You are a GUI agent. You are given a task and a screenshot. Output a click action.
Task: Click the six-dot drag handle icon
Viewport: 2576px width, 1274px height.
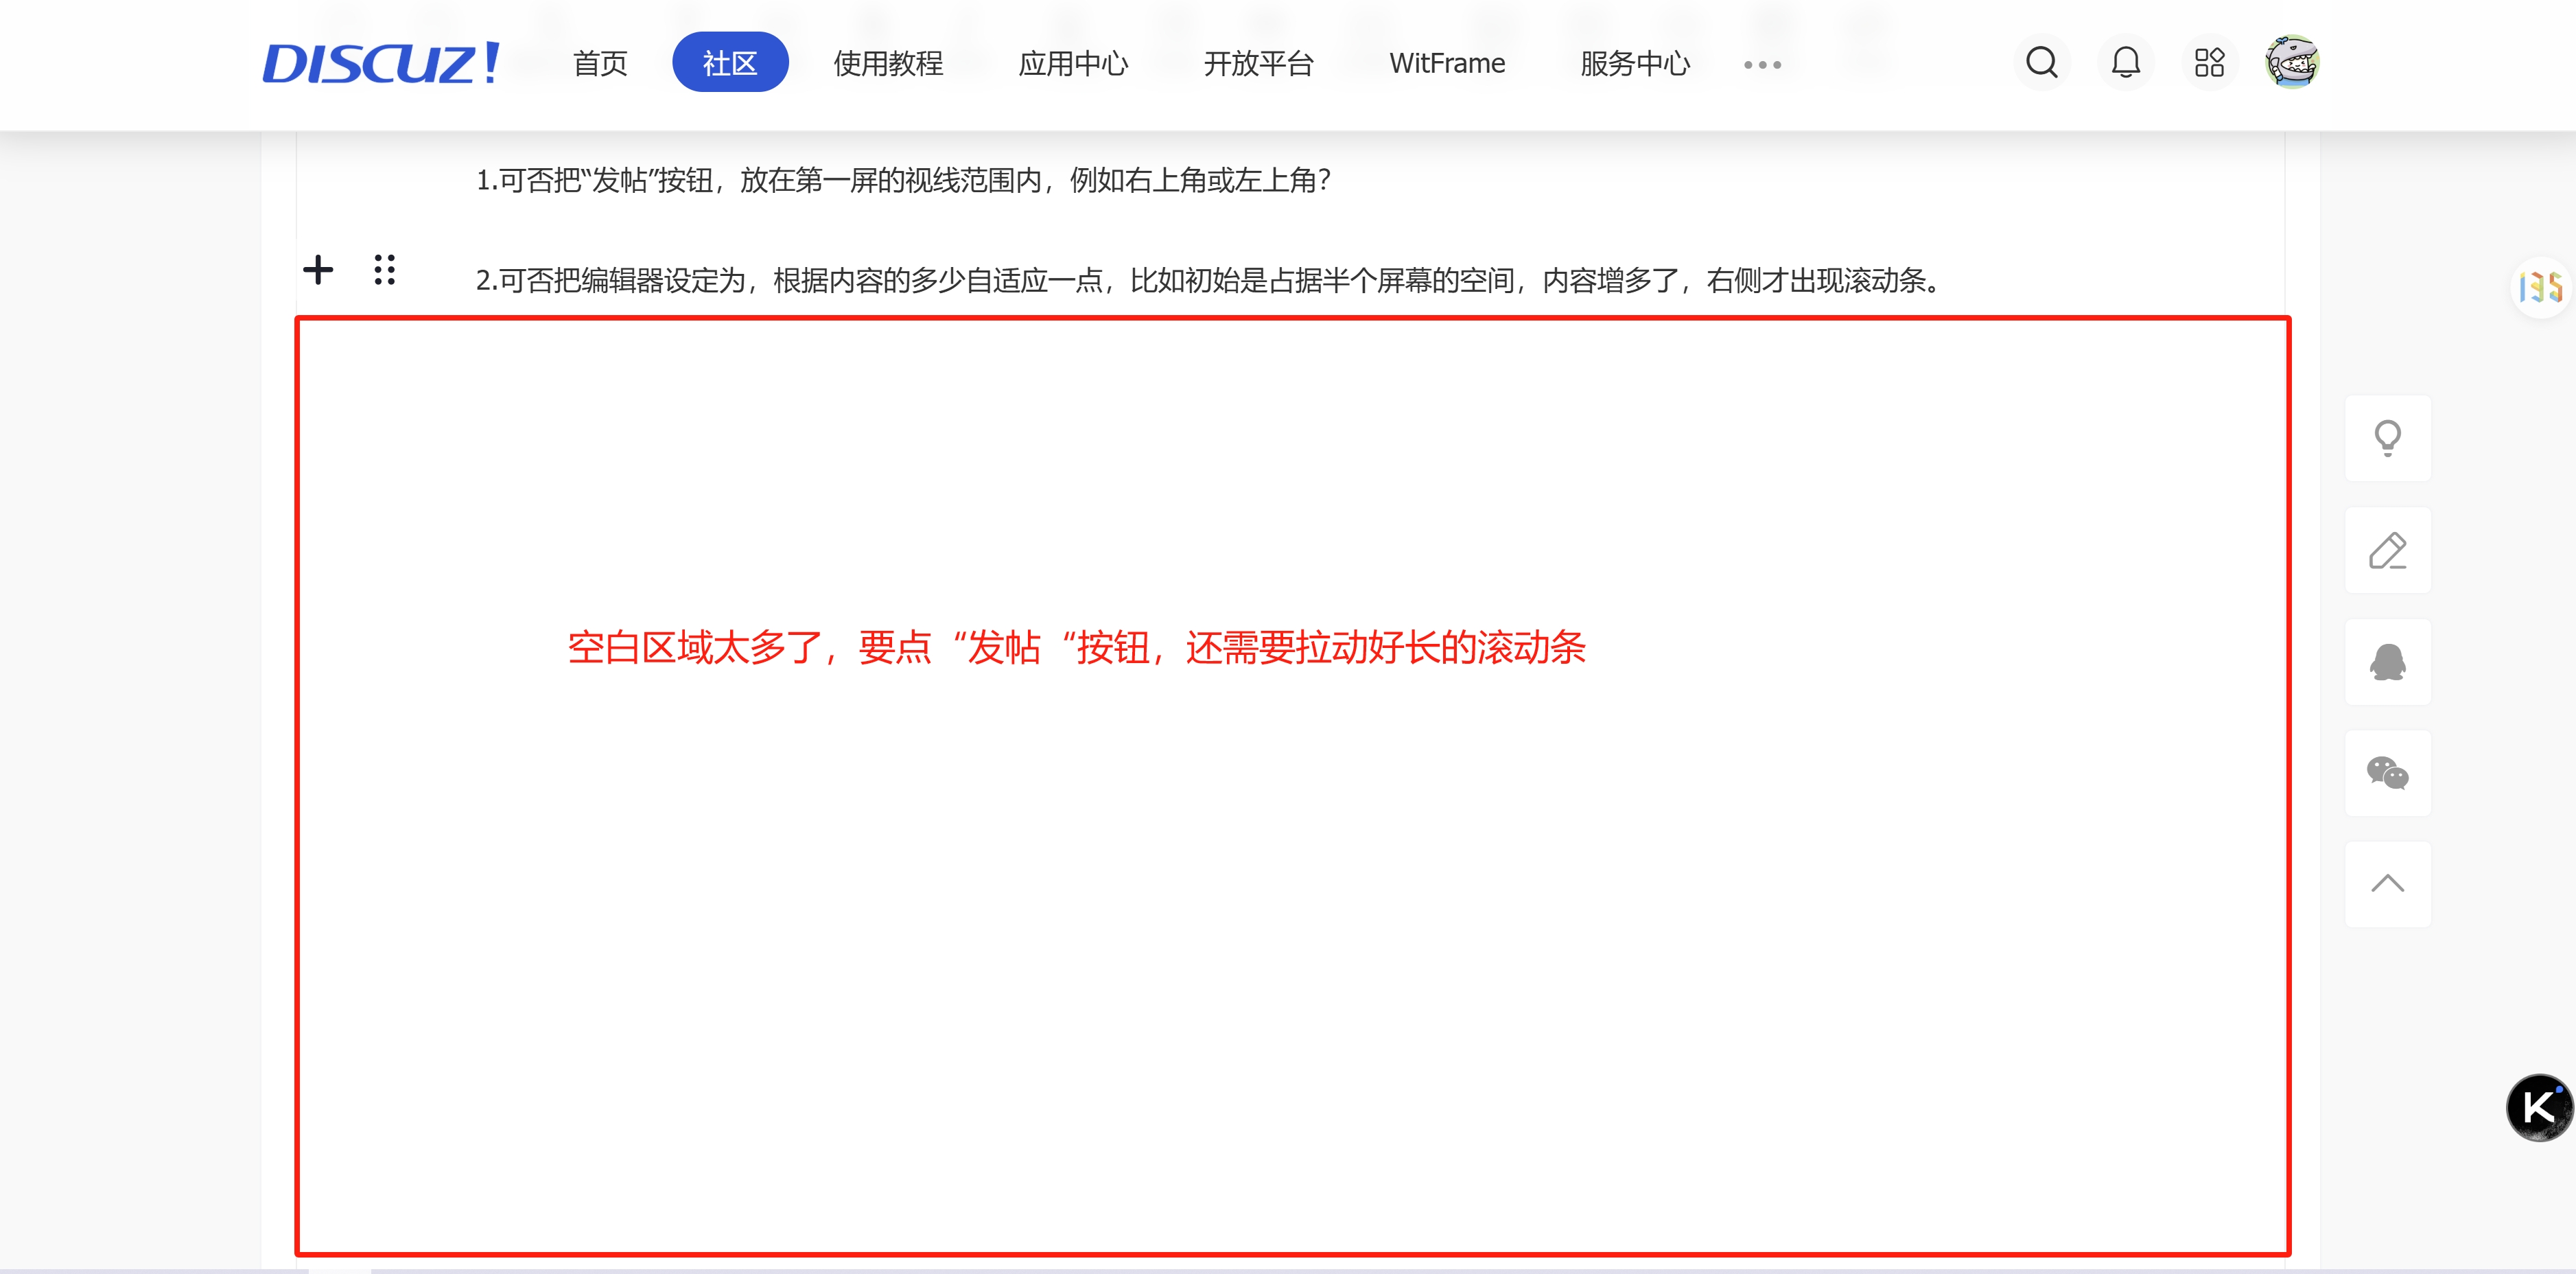tap(384, 269)
